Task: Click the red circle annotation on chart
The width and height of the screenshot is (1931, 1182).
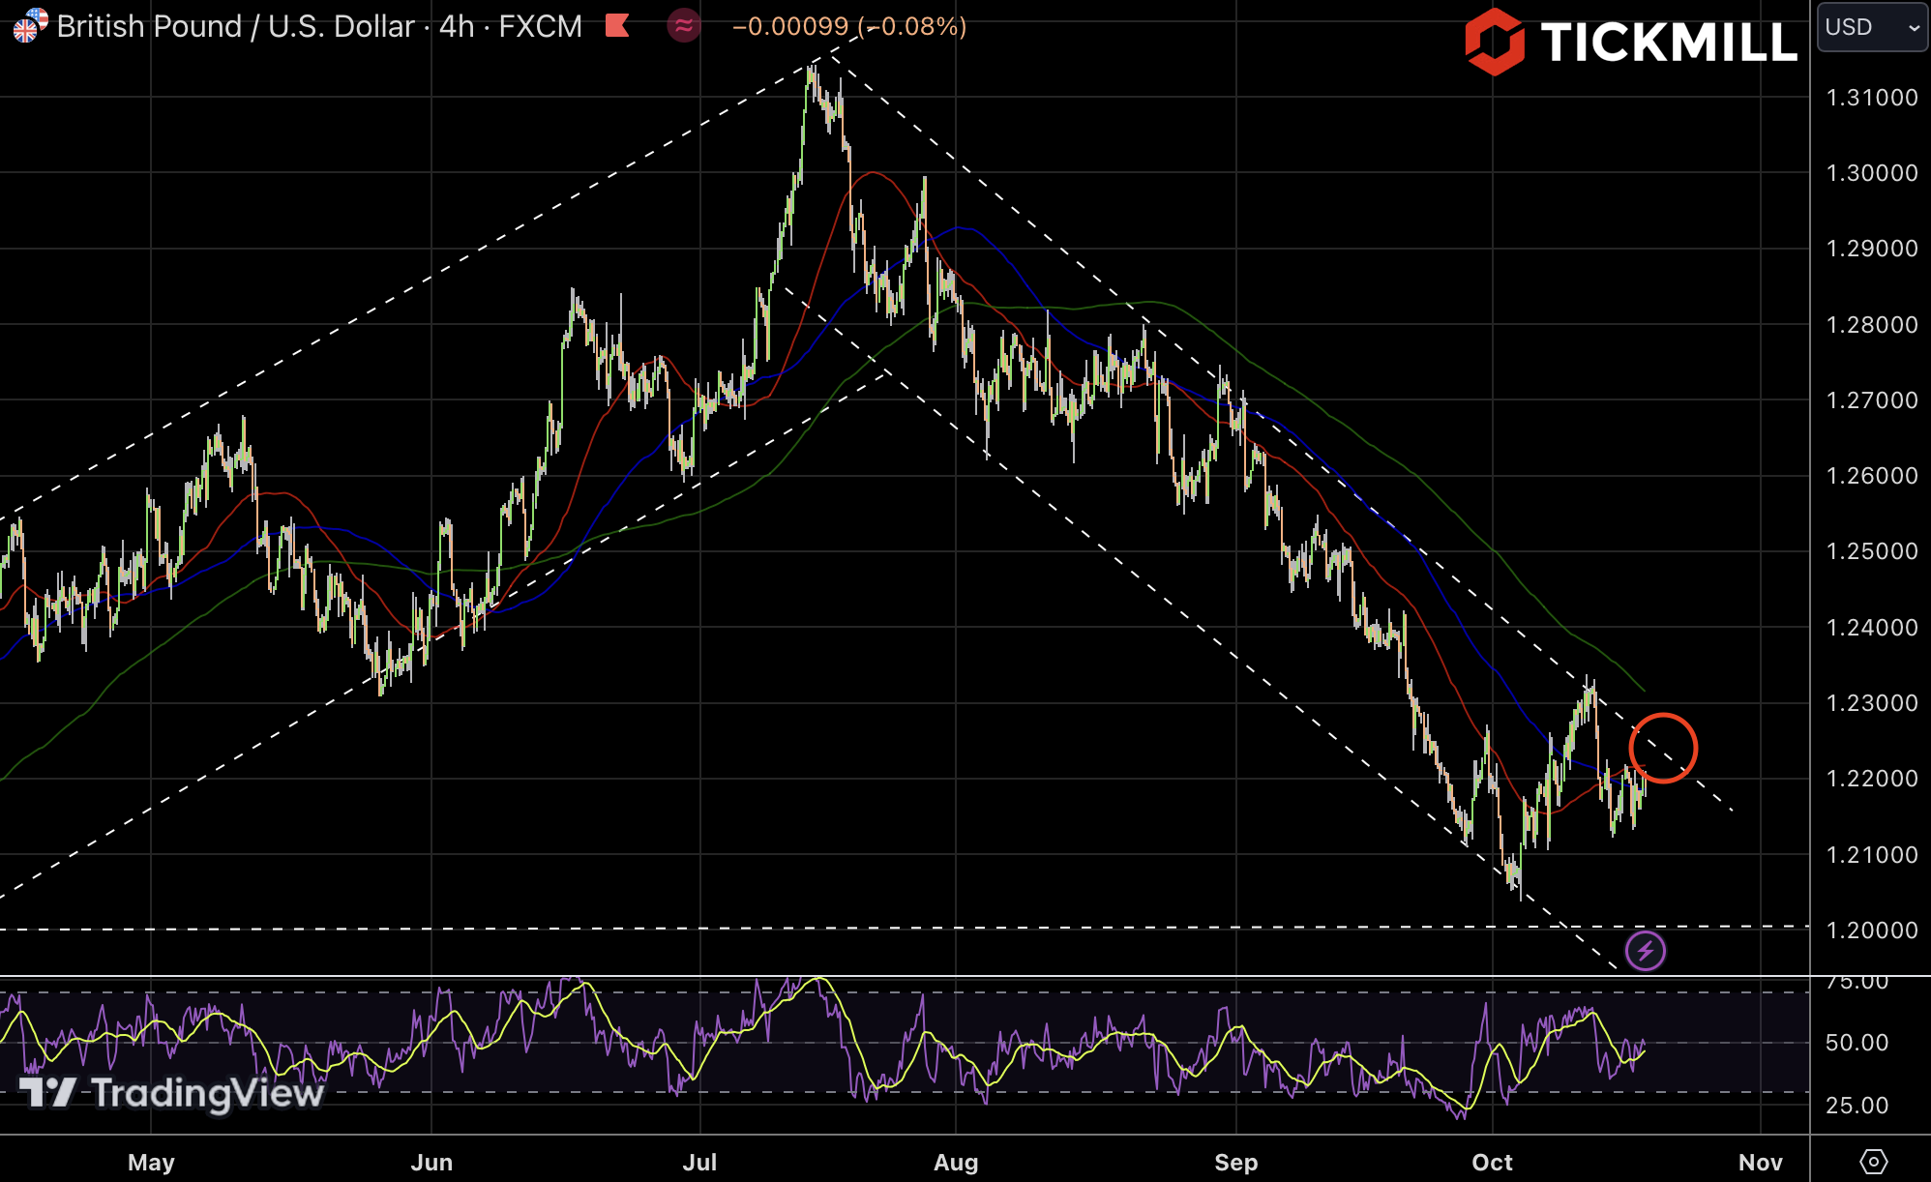Action: pyautogui.click(x=1663, y=748)
